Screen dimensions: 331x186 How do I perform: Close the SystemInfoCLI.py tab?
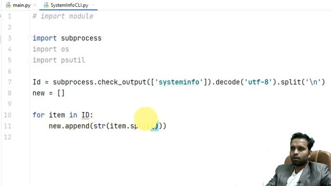pyautogui.click(x=93, y=5)
